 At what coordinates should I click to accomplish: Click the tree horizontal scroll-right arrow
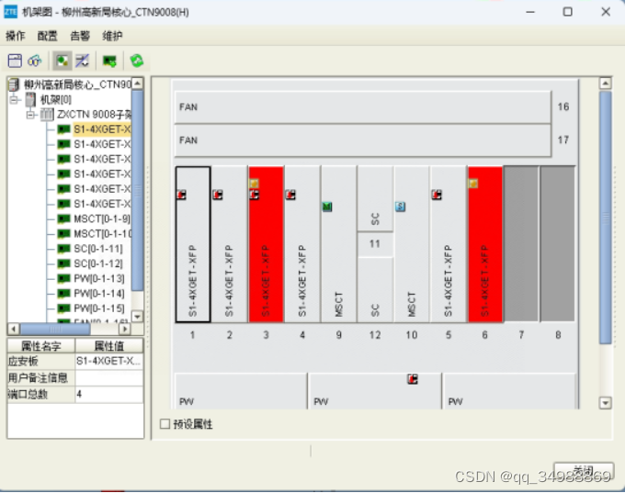tap(125, 329)
